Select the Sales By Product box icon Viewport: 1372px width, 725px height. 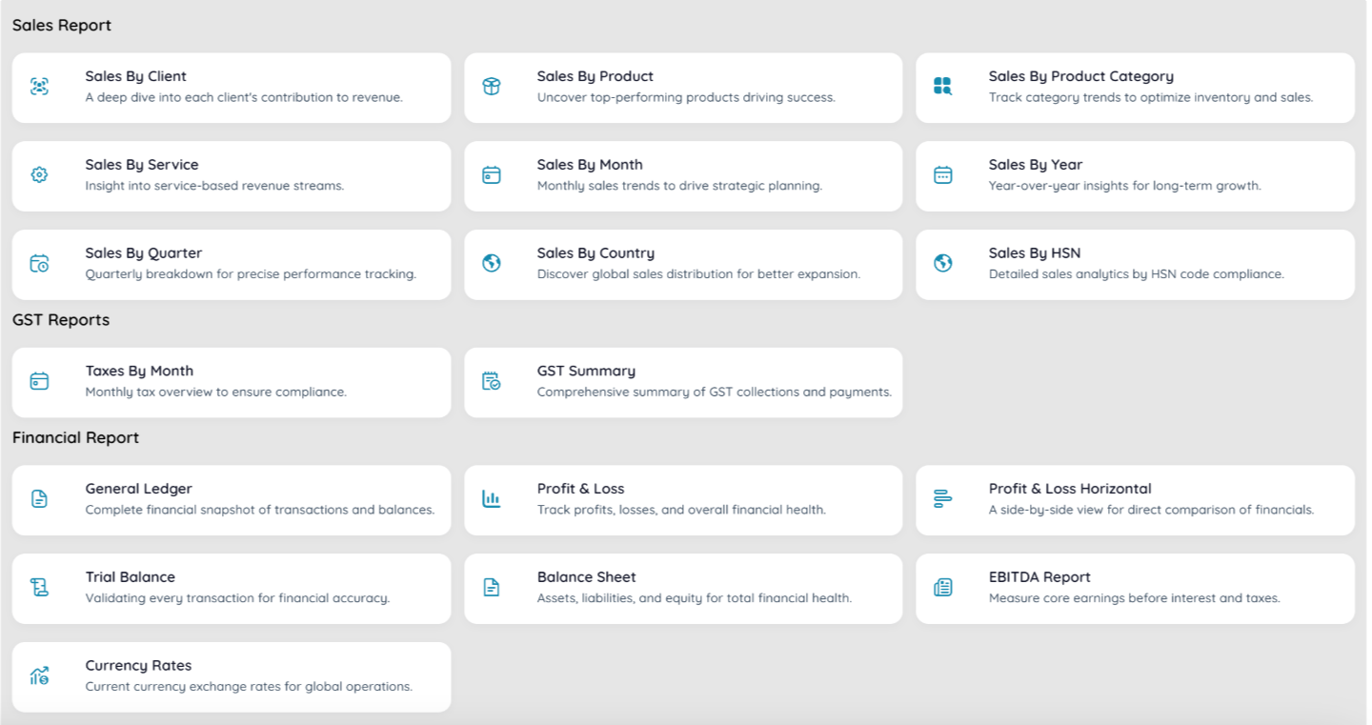[x=491, y=86]
